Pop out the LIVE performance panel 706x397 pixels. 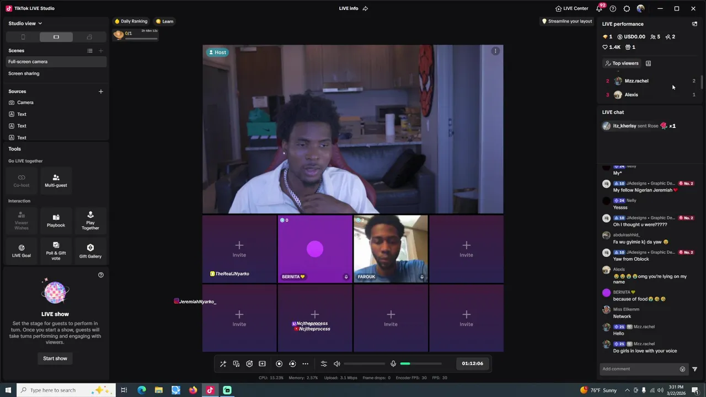[x=694, y=24]
